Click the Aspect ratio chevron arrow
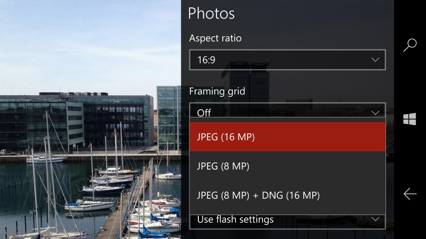This screenshot has height=239, width=426. click(375, 60)
